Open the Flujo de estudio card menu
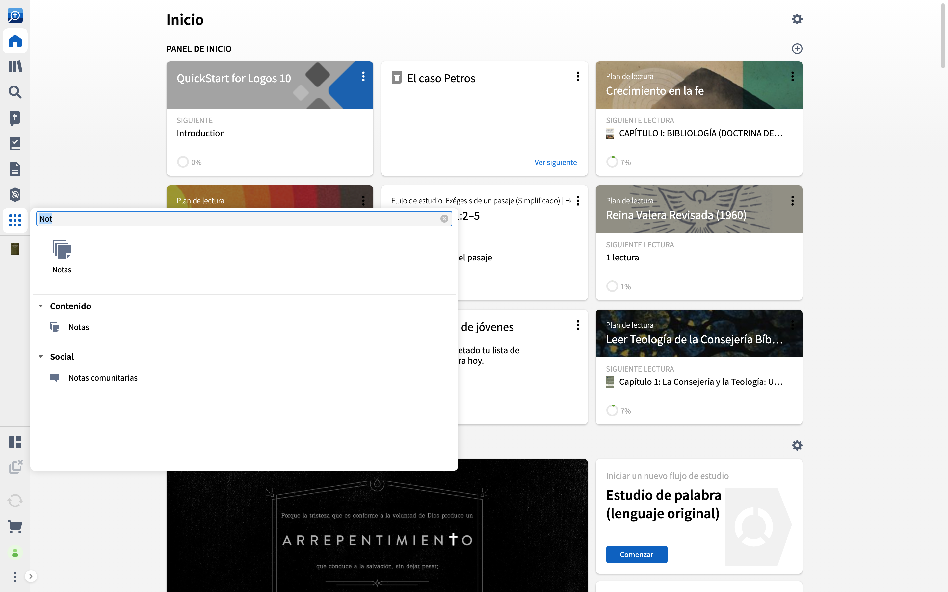Viewport: 948px width, 592px height. 578,201
